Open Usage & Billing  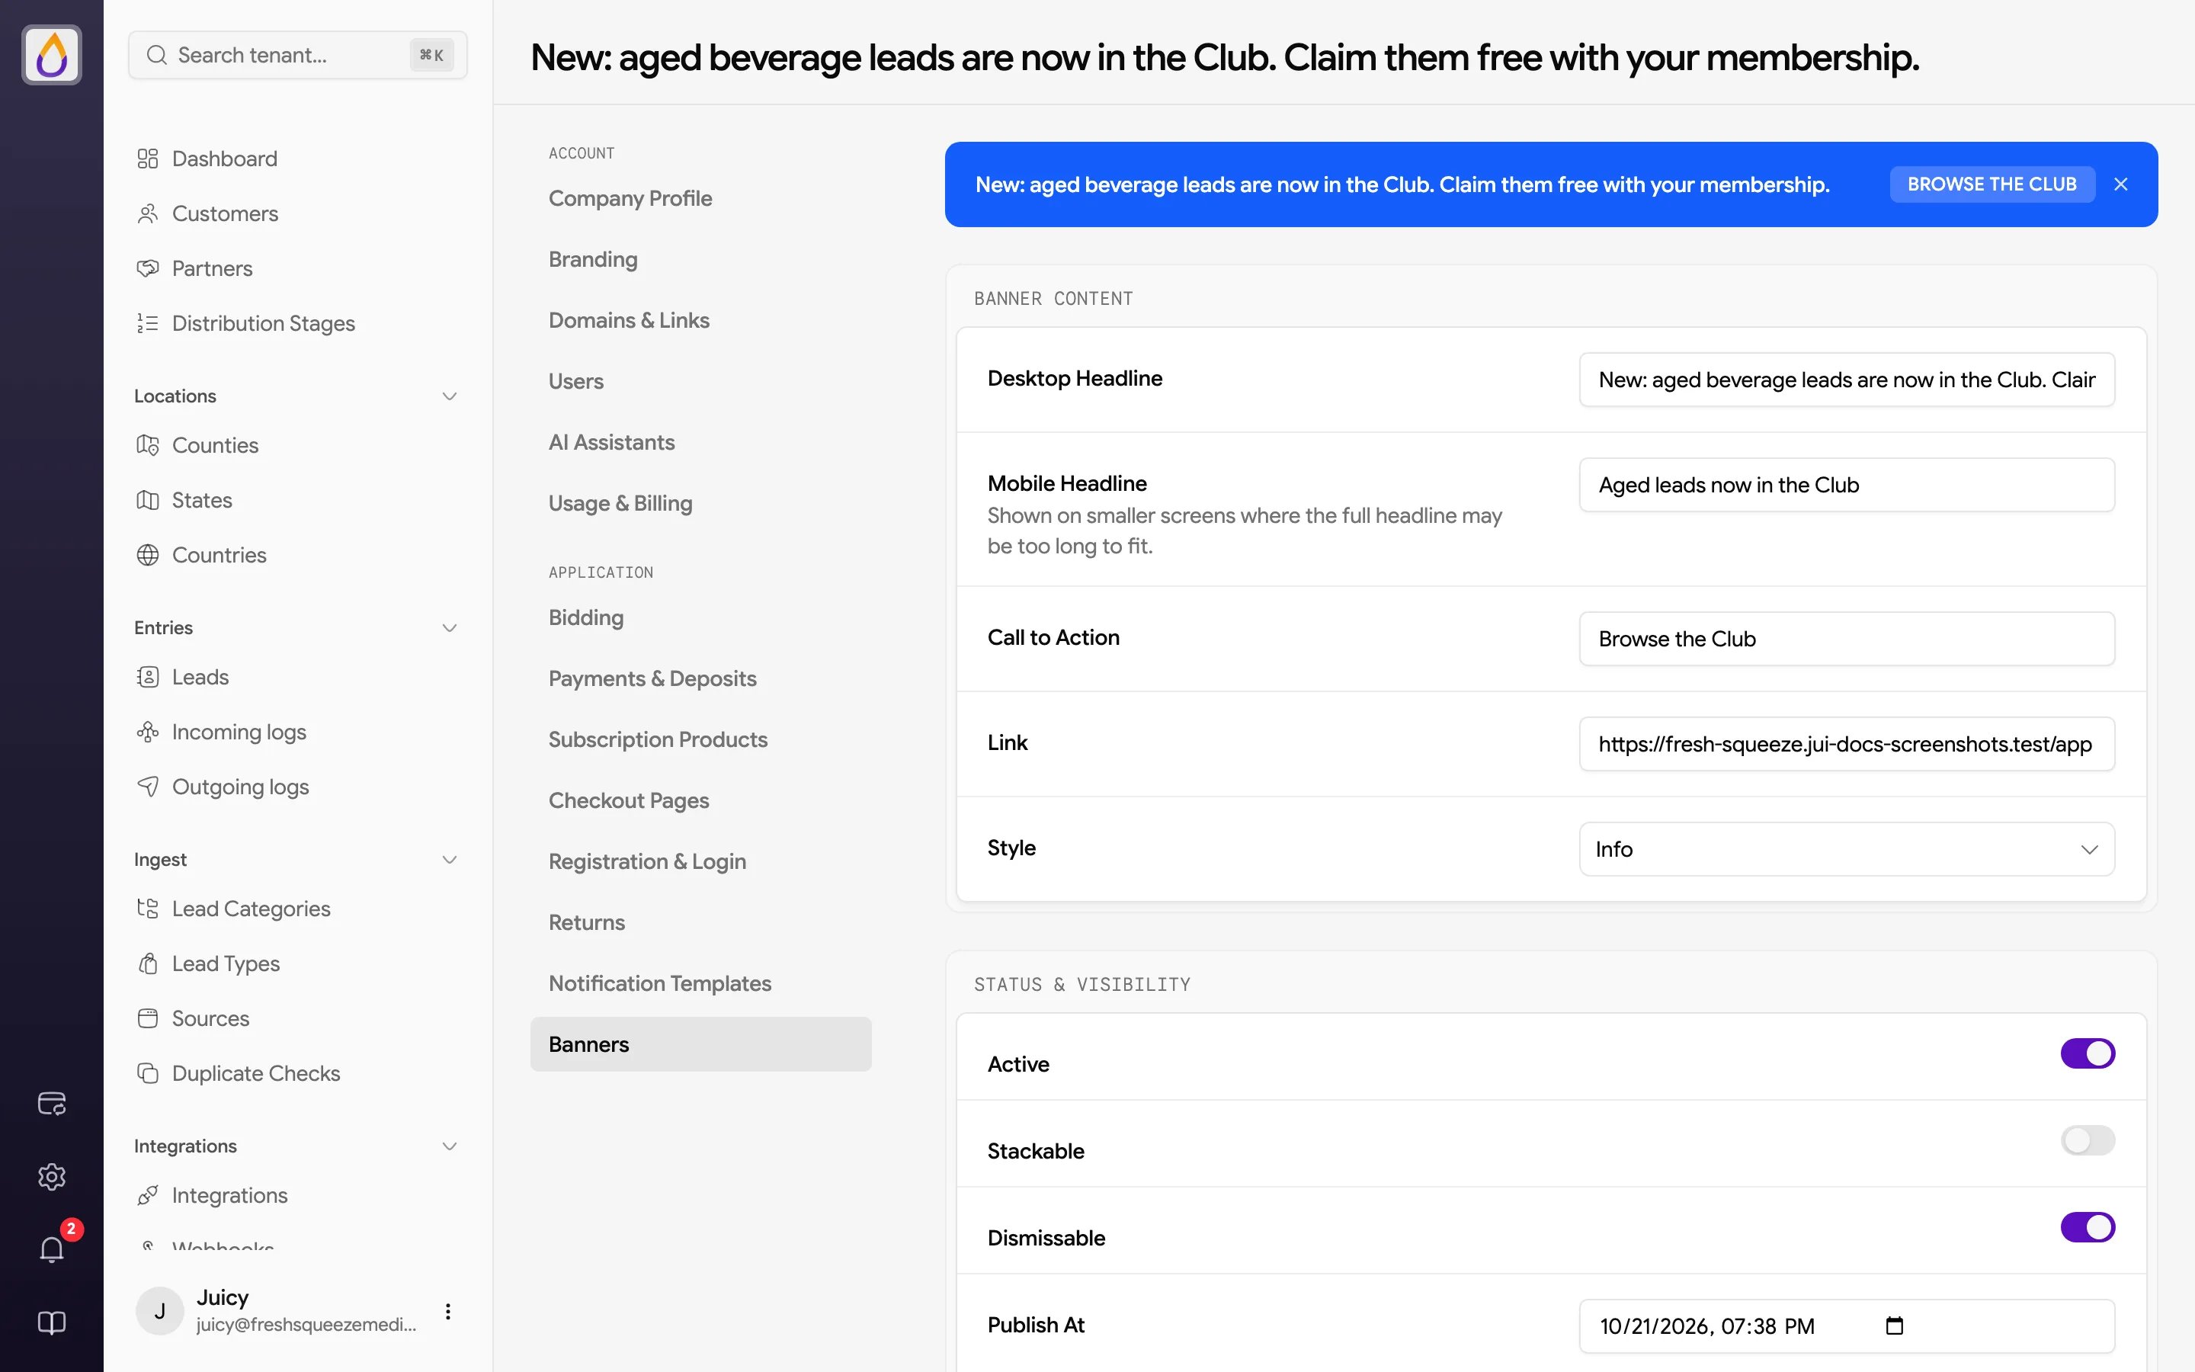(x=620, y=504)
